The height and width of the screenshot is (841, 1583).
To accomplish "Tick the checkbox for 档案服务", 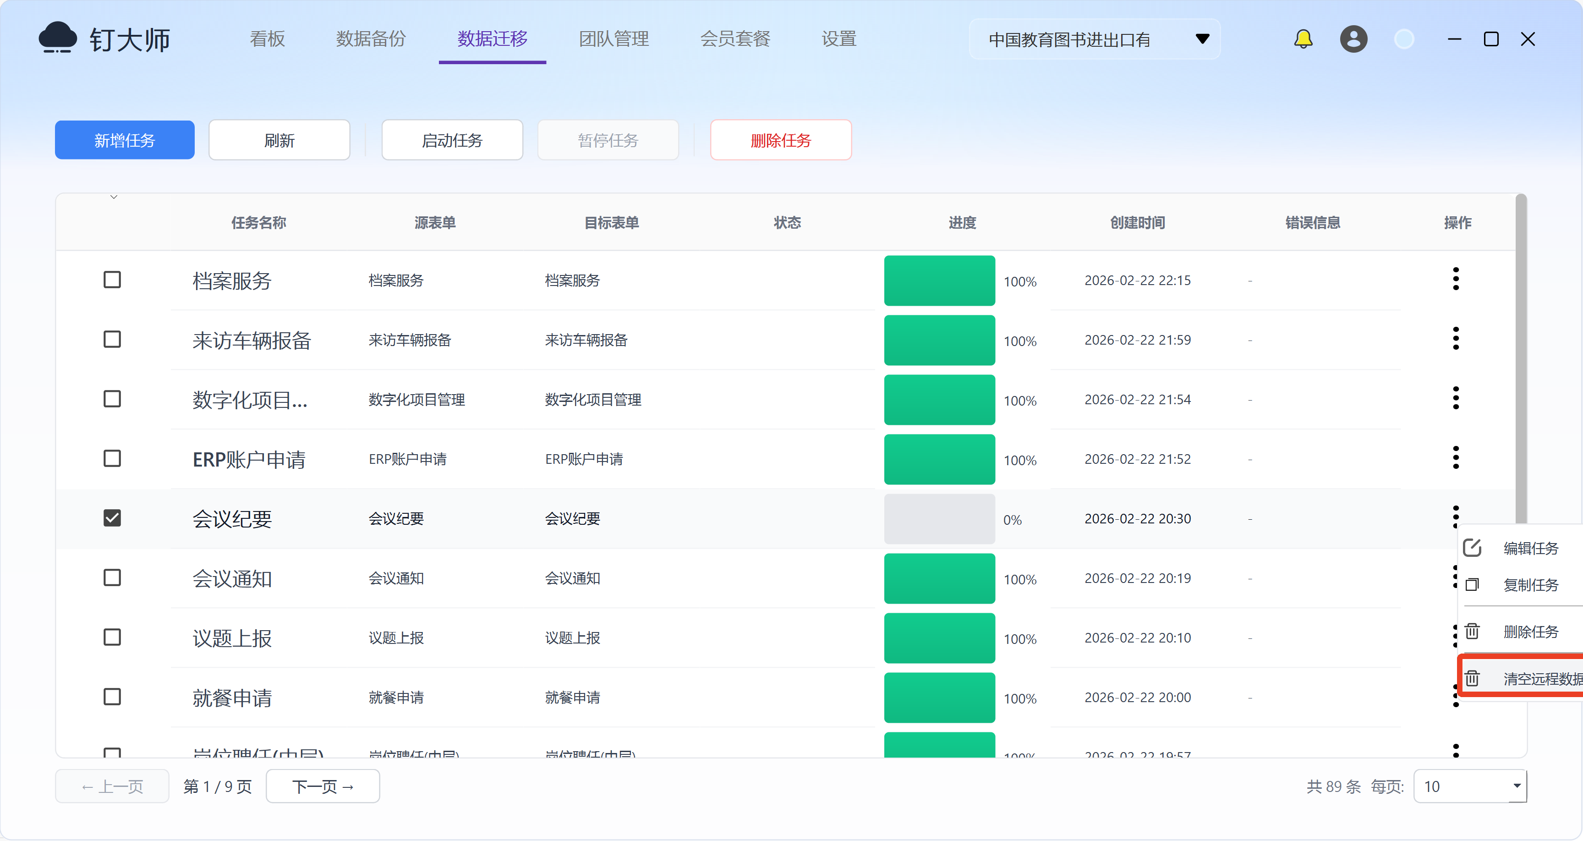I will [112, 280].
